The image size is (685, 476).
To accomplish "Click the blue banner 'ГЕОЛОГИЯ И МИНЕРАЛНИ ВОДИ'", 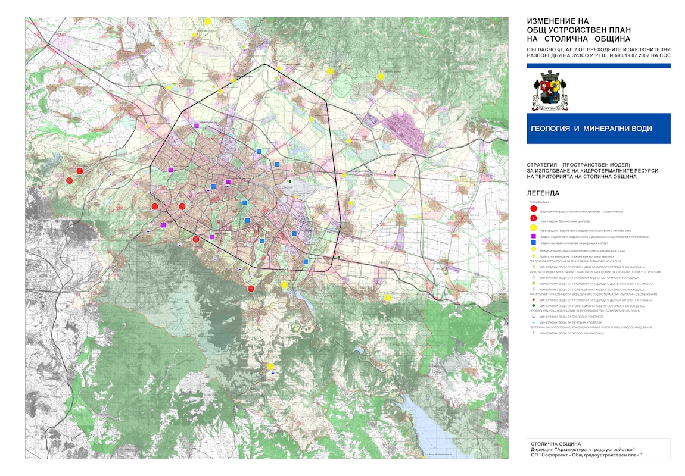I will 599,129.
